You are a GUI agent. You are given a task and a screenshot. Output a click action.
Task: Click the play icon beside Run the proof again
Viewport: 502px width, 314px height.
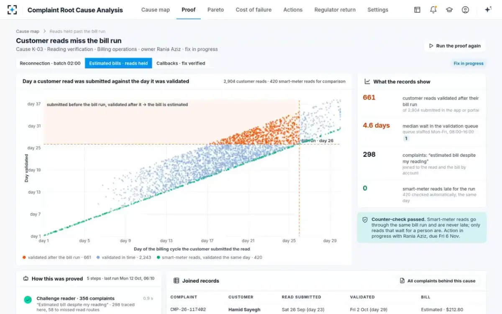point(431,46)
